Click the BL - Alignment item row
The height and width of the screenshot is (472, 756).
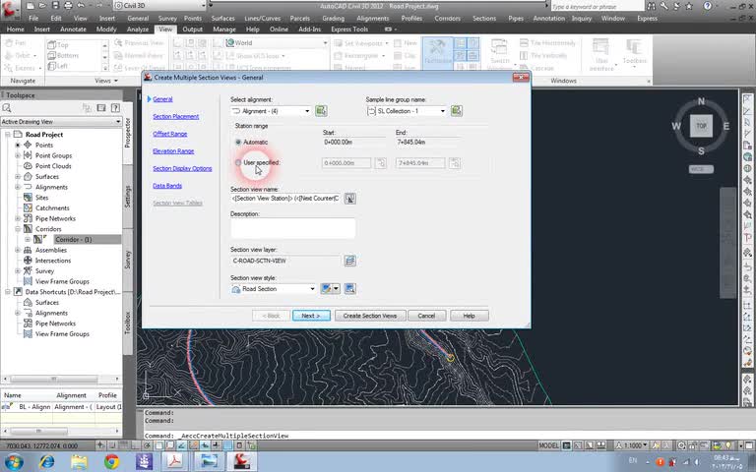click(61, 407)
